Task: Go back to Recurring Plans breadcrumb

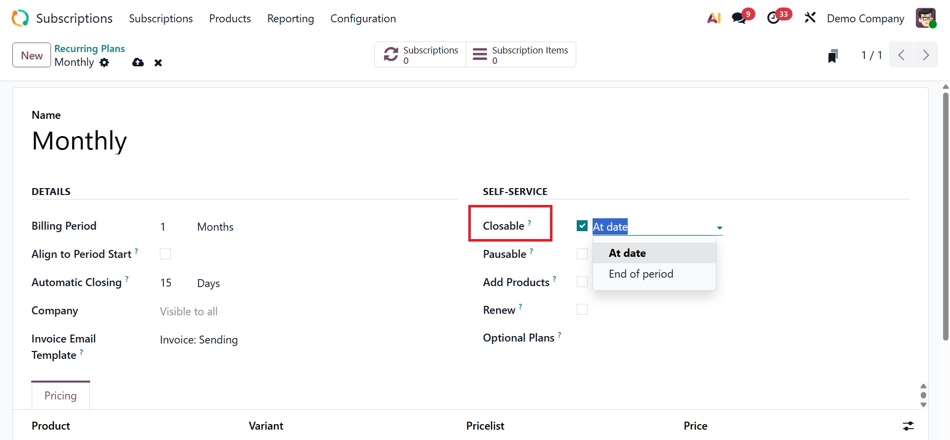Action: 90,49
